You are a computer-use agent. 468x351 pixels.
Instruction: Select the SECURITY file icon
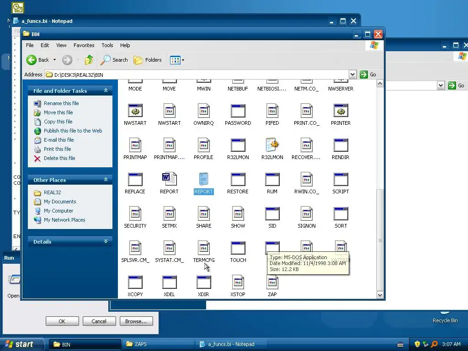(135, 214)
